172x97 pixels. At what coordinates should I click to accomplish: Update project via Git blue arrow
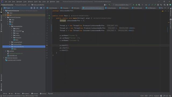(x=149, y=5)
